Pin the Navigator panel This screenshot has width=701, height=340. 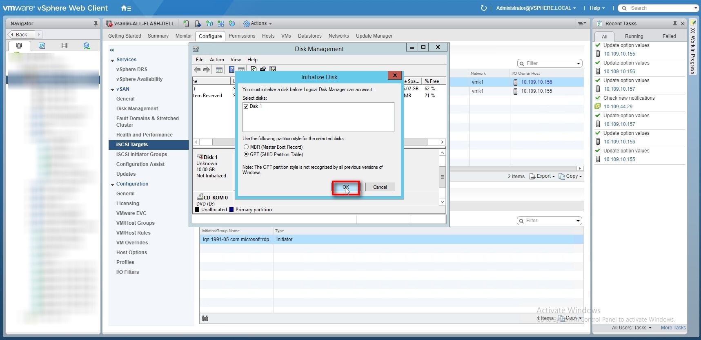coord(96,24)
